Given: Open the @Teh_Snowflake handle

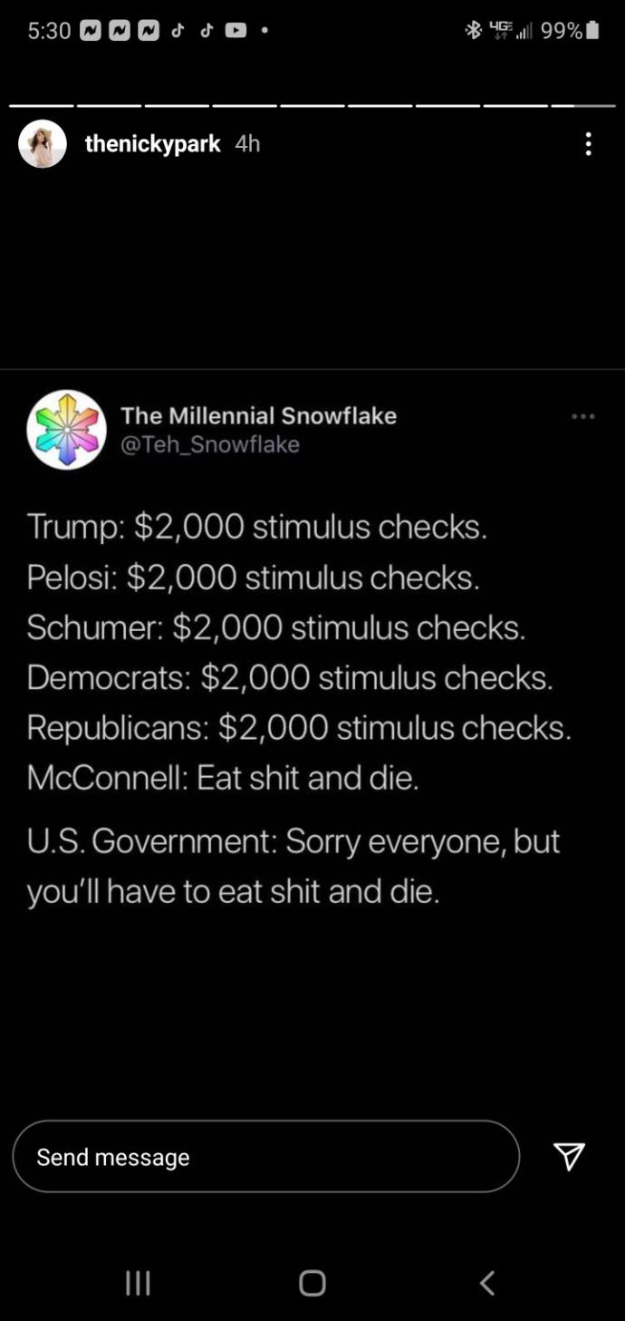Looking at the screenshot, I should (x=210, y=444).
